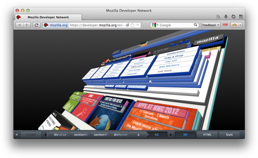This screenshot has width=258, height=158.
Task: Click the red dino logo in the 3D page
Action: click(x=105, y=62)
